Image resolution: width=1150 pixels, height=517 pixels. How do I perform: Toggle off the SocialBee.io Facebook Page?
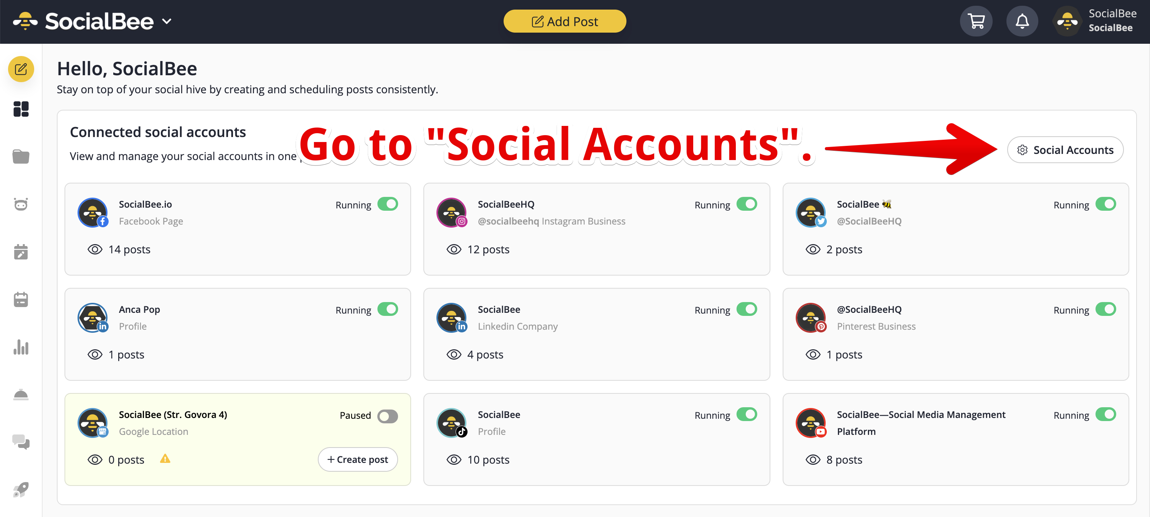point(388,204)
